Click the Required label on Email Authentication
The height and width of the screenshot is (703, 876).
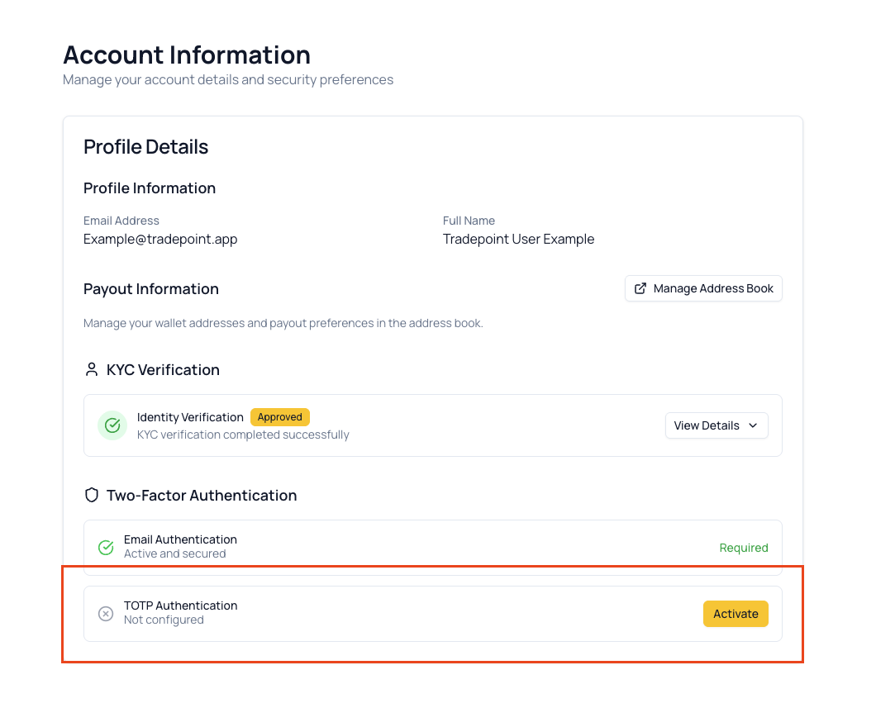[743, 547]
